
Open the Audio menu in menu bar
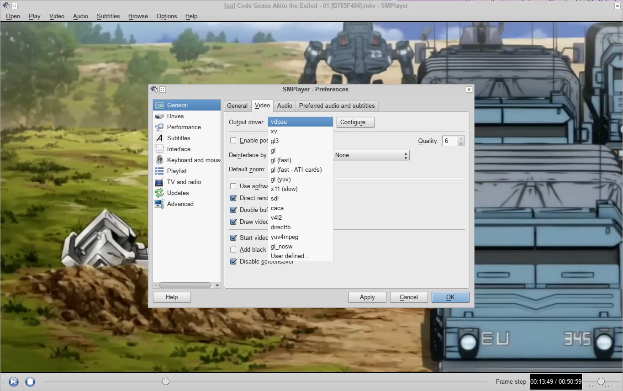(x=80, y=16)
